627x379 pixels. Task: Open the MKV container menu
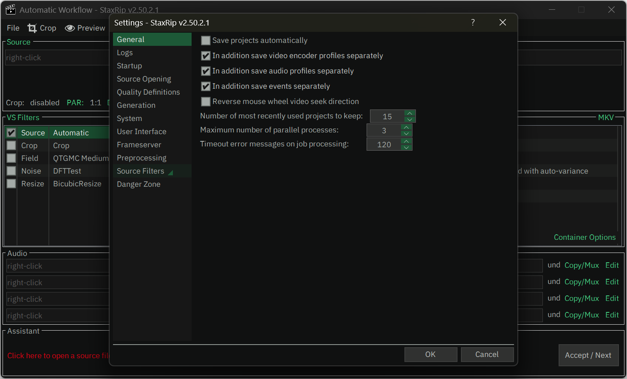(x=606, y=118)
